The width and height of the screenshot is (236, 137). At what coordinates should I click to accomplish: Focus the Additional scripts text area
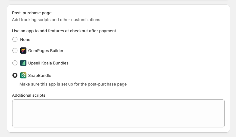click(118, 113)
